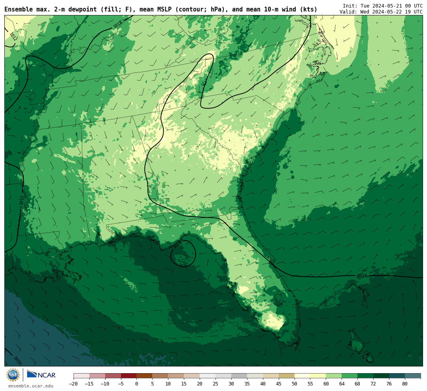Click the colorbar swatch between 60 and 64

pyautogui.click(x=334, y=376)
